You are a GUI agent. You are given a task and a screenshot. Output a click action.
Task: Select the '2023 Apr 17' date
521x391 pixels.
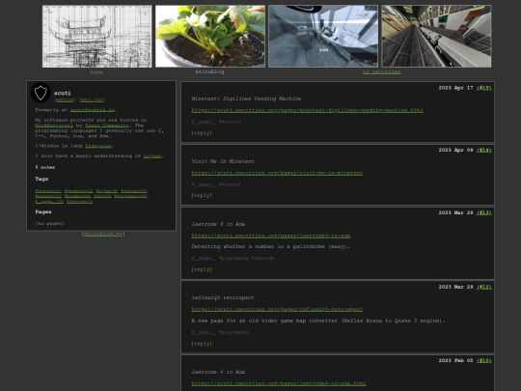455,88
